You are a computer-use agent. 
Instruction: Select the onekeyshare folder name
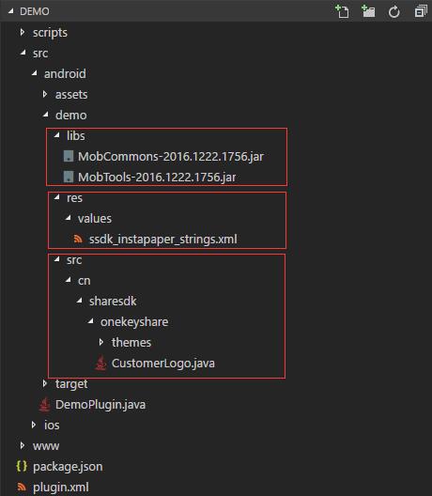click(x=134, y=322)
